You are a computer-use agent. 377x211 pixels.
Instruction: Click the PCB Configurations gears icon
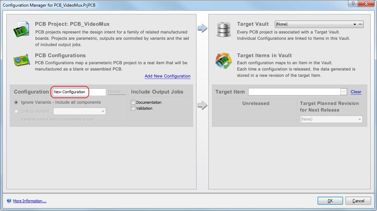(22, 60)
